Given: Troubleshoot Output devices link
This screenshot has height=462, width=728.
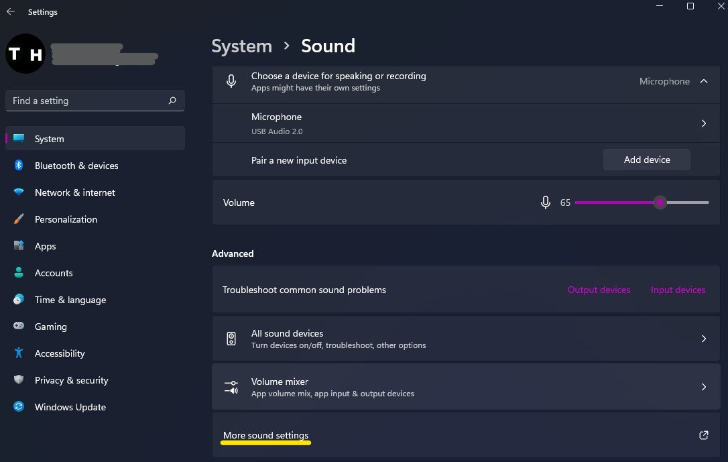Looking at the screenshot, I should point(599,290).
